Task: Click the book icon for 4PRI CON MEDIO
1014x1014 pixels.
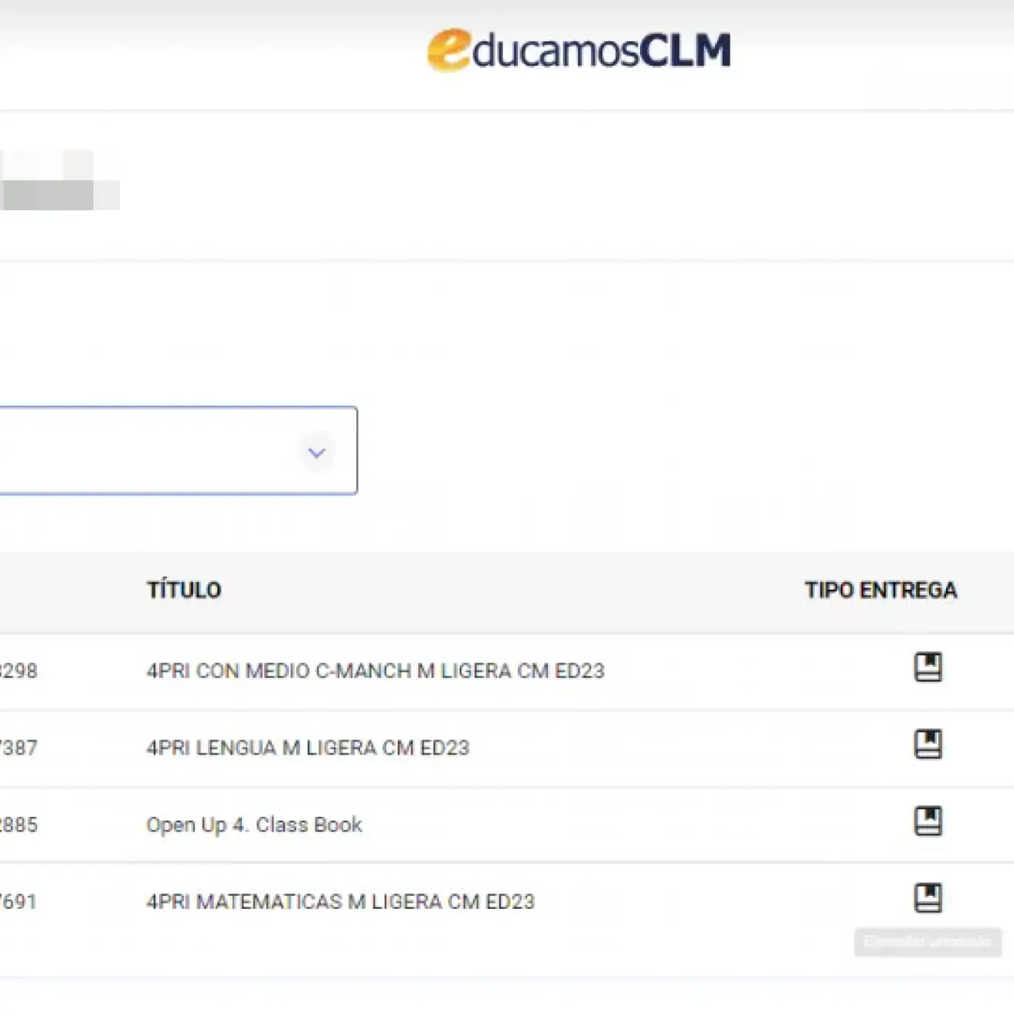Action: pos(927,668)
